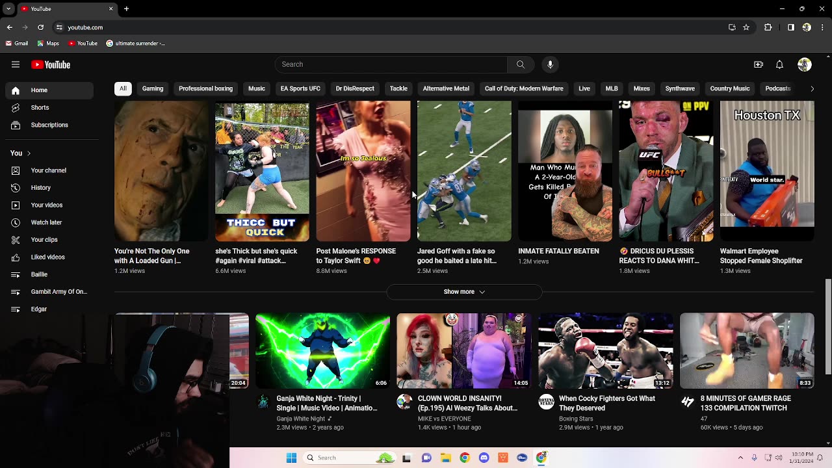The image size is (832, 468).
Task: Open 'INMATE FATALLY BEATEN' Short title
Action: tap(558, 252)
